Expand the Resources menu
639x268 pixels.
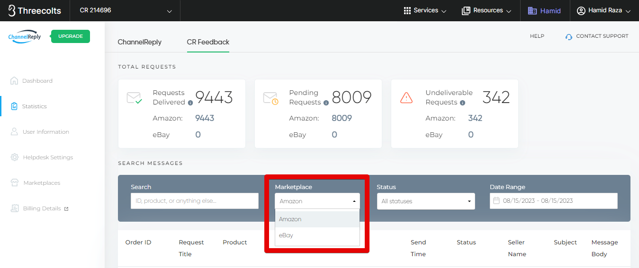tap(486, 10)
